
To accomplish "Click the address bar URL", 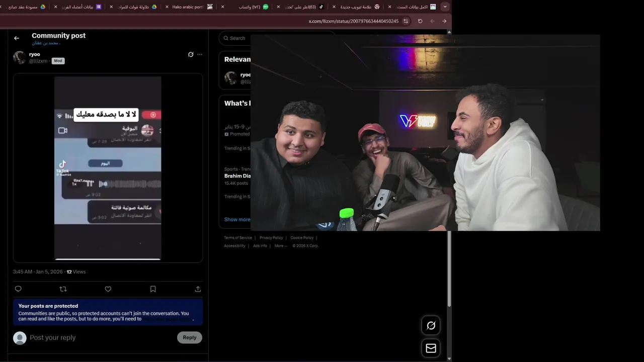I will pos(353,21).
